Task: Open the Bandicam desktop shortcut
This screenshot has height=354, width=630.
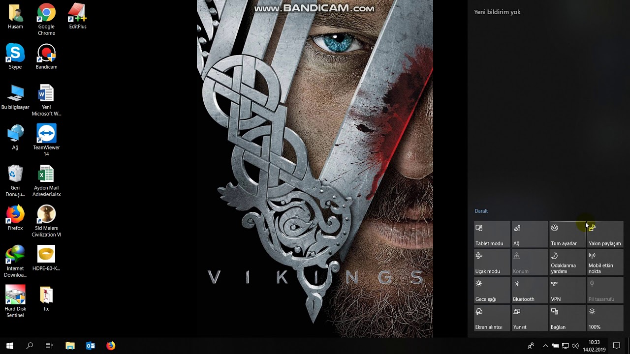Action: coord(46,57)
